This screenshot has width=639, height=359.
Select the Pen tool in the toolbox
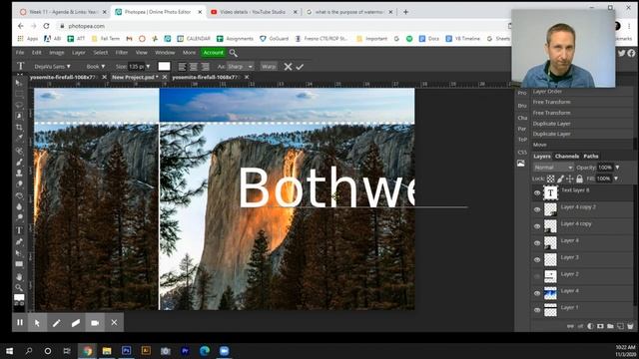[x=19, y=241]
